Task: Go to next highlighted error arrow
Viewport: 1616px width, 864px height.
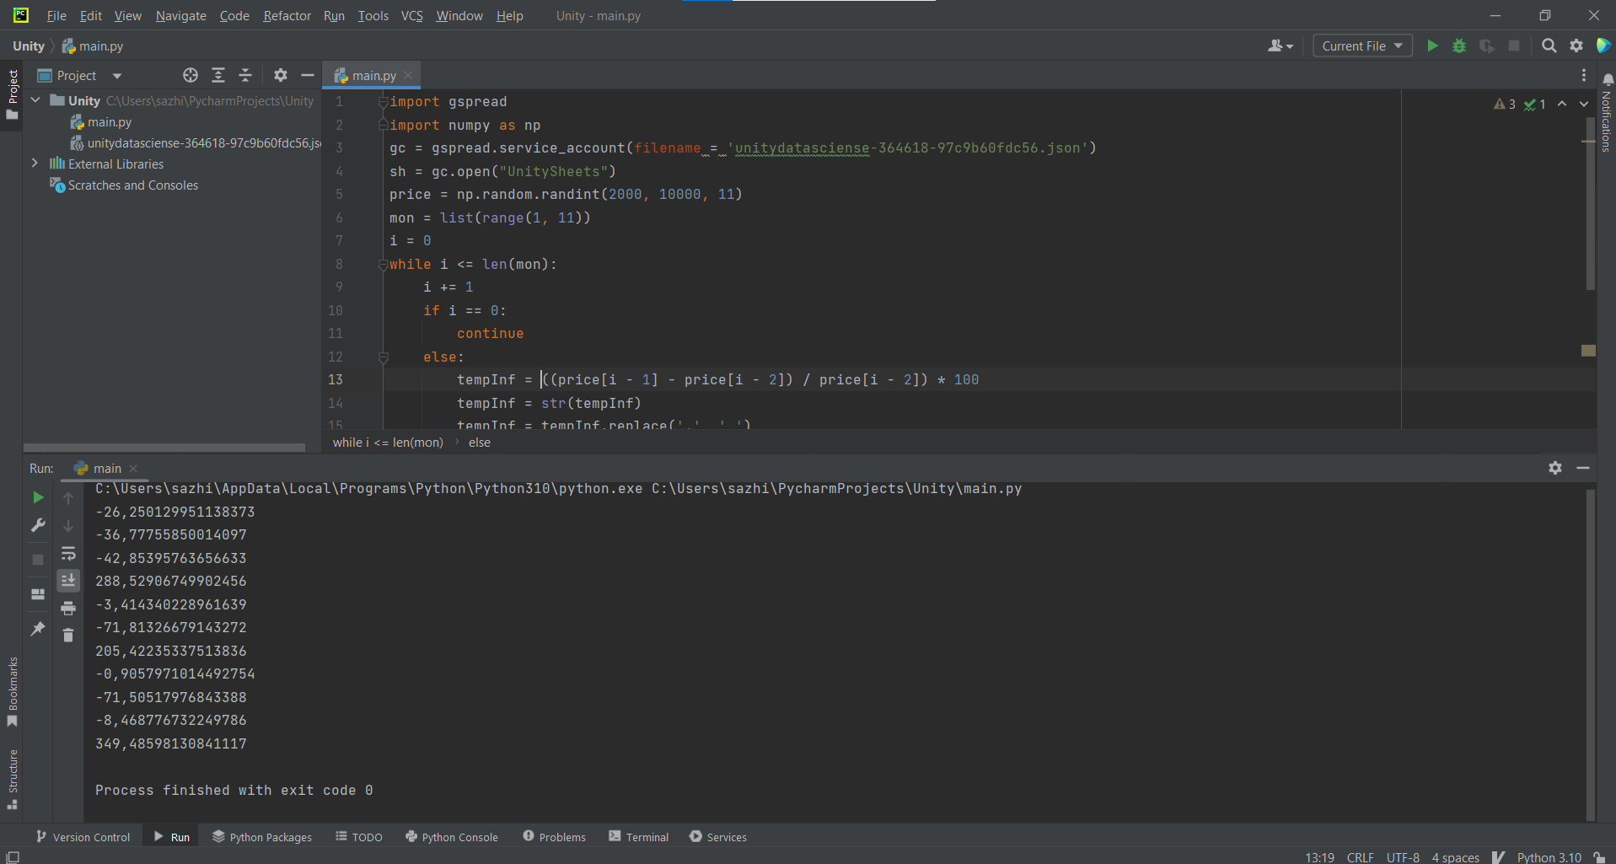Action: tap(1584, 104)
